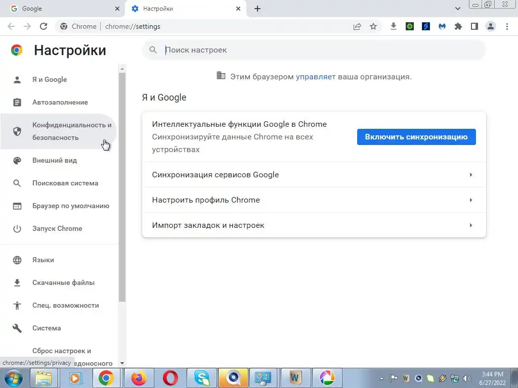
Task: Open Skype from the taskbar
Action: pyautogui.click(x=201, y=378)
